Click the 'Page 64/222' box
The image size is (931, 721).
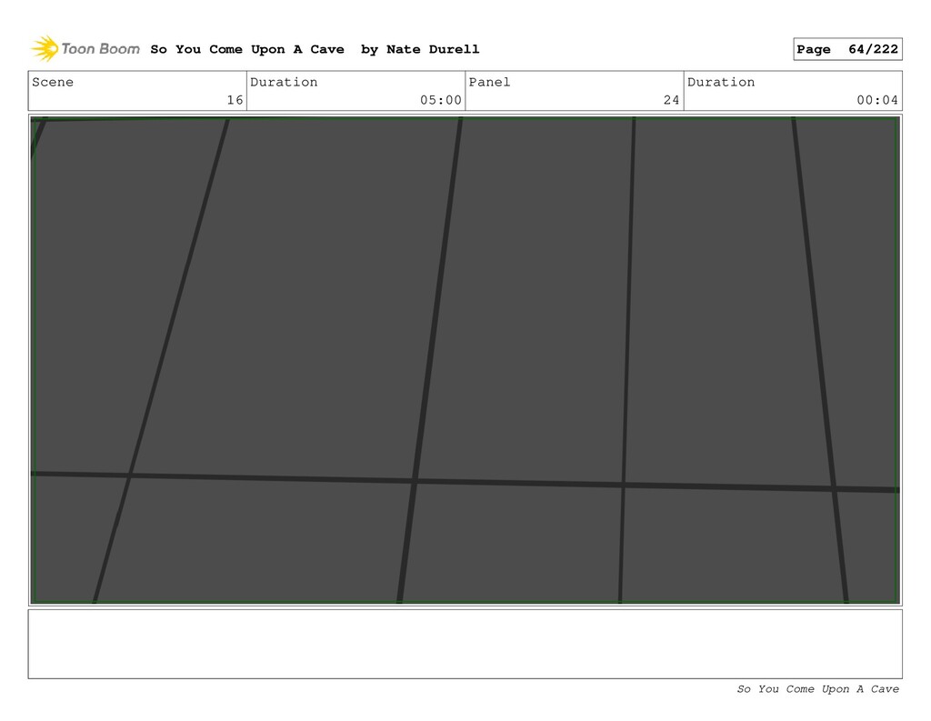847,49
